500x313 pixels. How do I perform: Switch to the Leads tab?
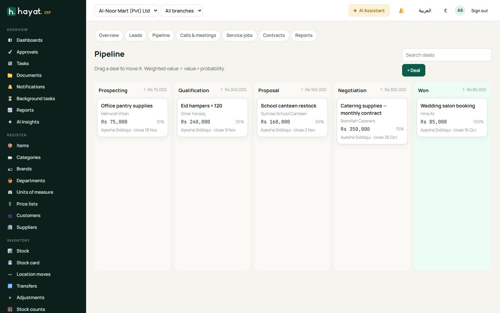pos(135,35)
